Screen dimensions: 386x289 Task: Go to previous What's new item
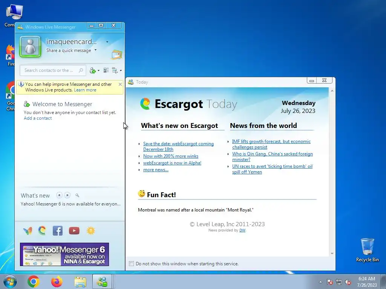click(x=59, y=195)
